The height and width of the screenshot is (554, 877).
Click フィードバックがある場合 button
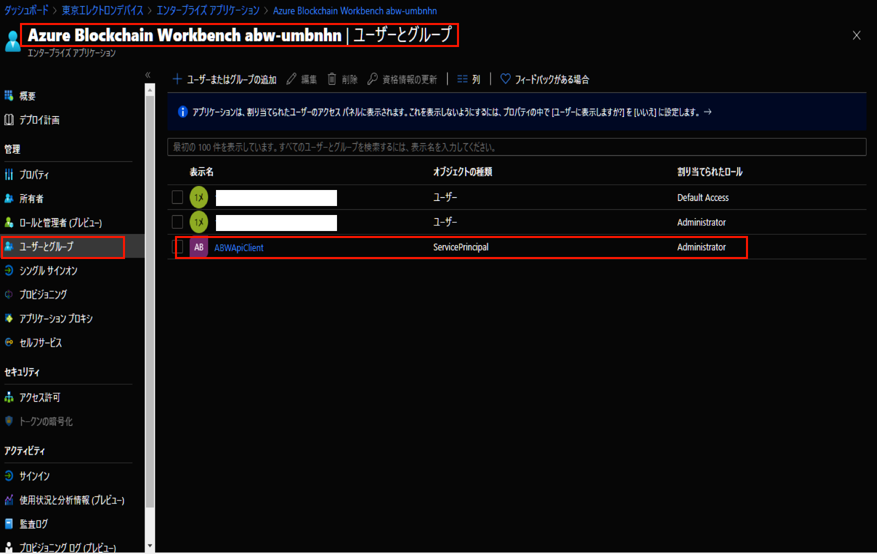pyautogui.click(x=545, y=79)
